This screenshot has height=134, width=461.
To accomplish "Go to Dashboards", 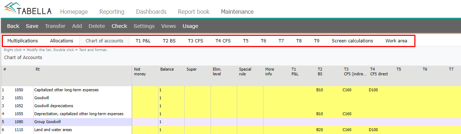I will pyautogui.click(x=151, y=12).
